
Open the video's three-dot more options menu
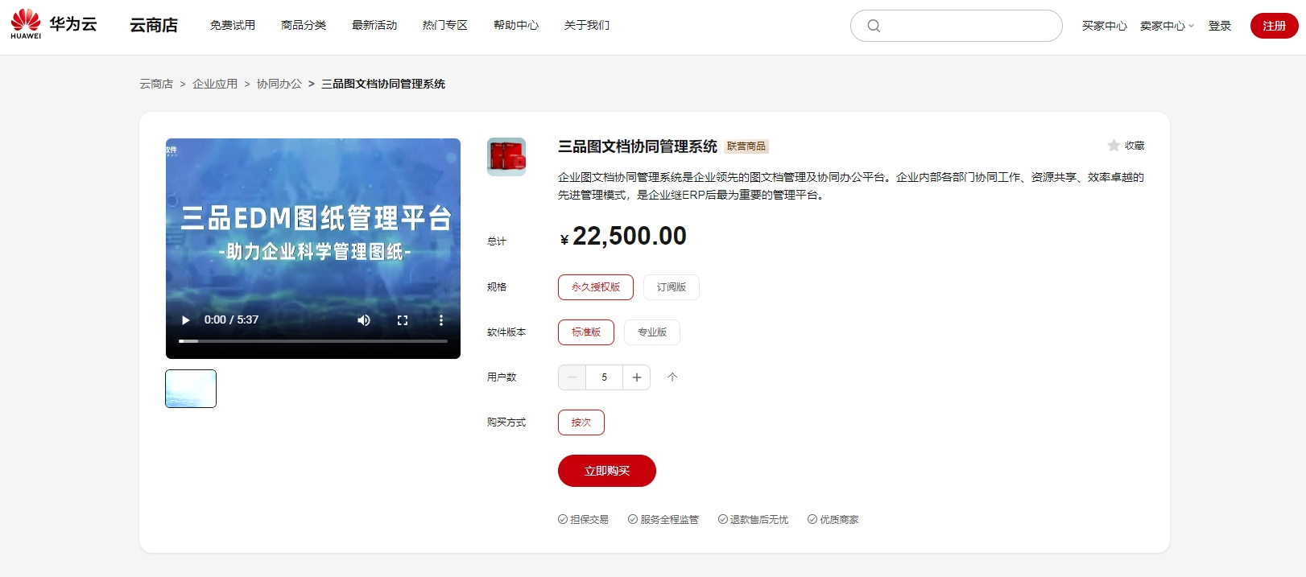coord(441,320)
